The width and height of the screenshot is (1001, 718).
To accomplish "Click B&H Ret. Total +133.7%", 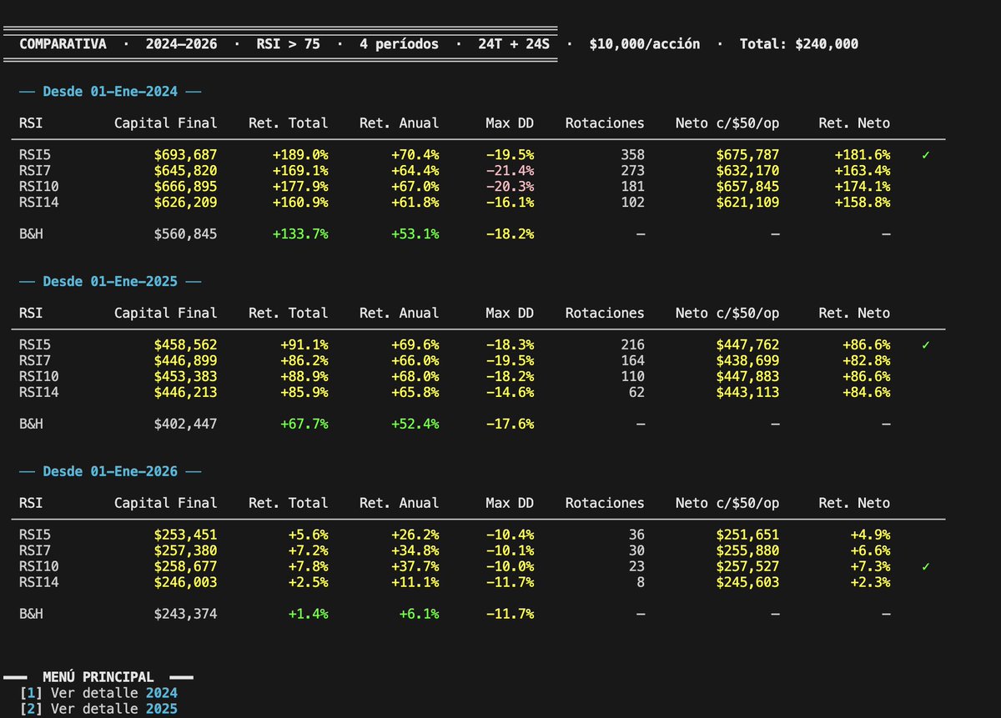I will 300,234.
